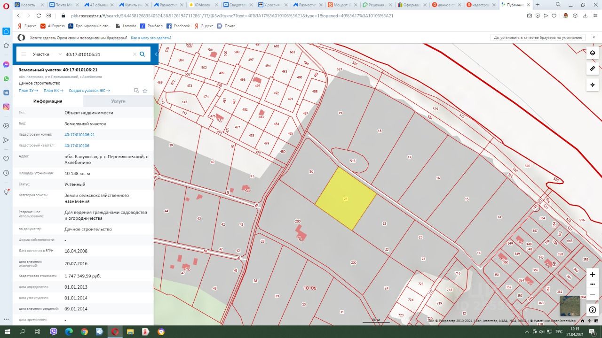Open Opera sidebar bookmarks star
The height and width of the screenshot is (338, 602).
point(6,46)
